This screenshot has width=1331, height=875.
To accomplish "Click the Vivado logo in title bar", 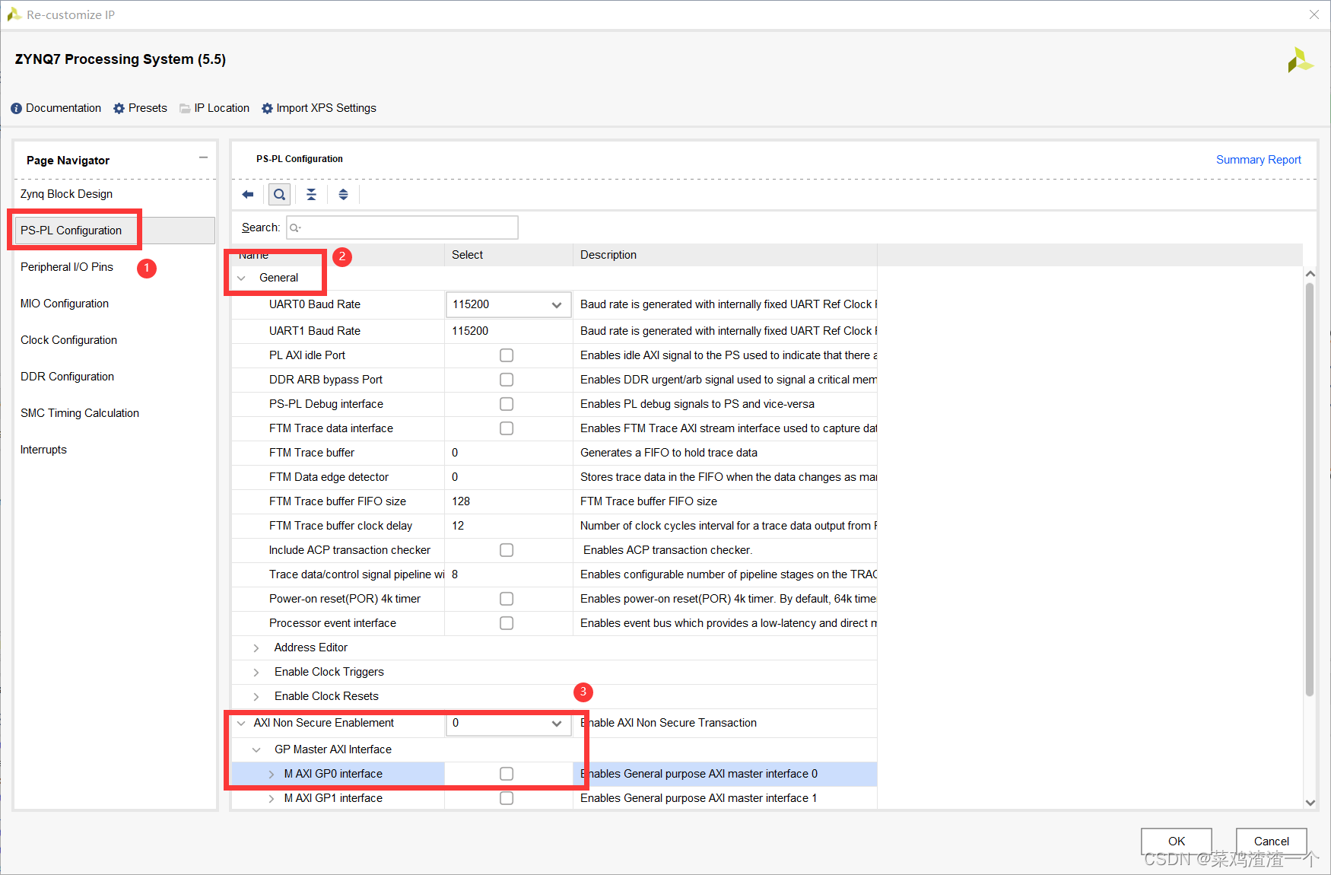I will pos(14,14).
